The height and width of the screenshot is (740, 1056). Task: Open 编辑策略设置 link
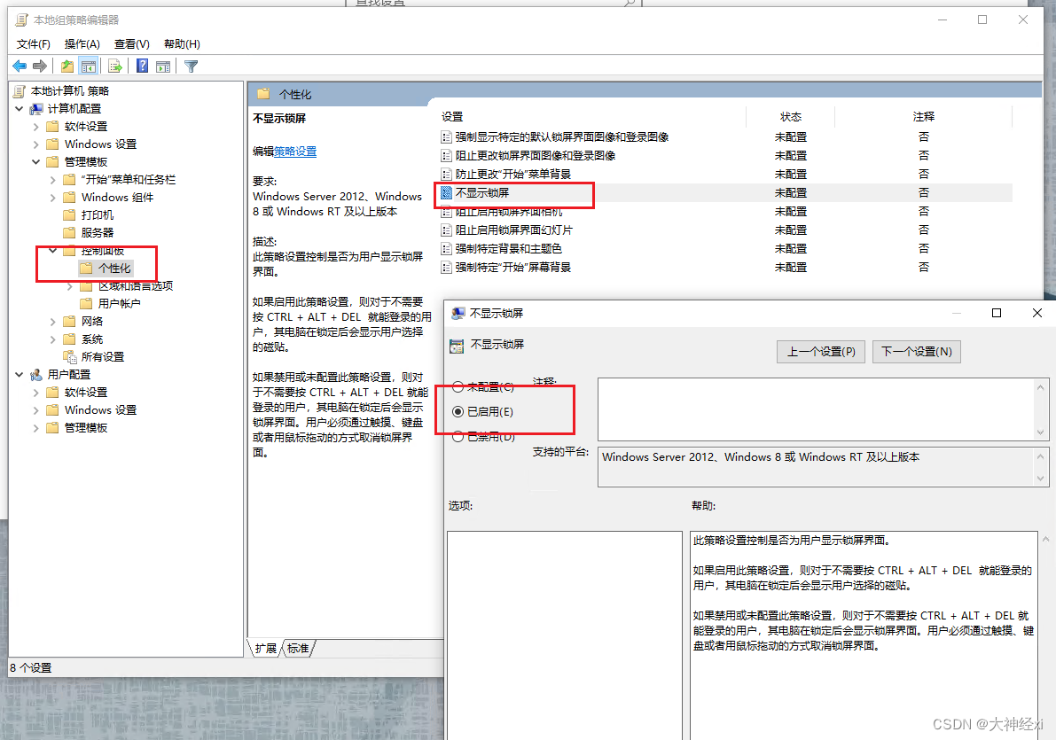pos(294,151)
